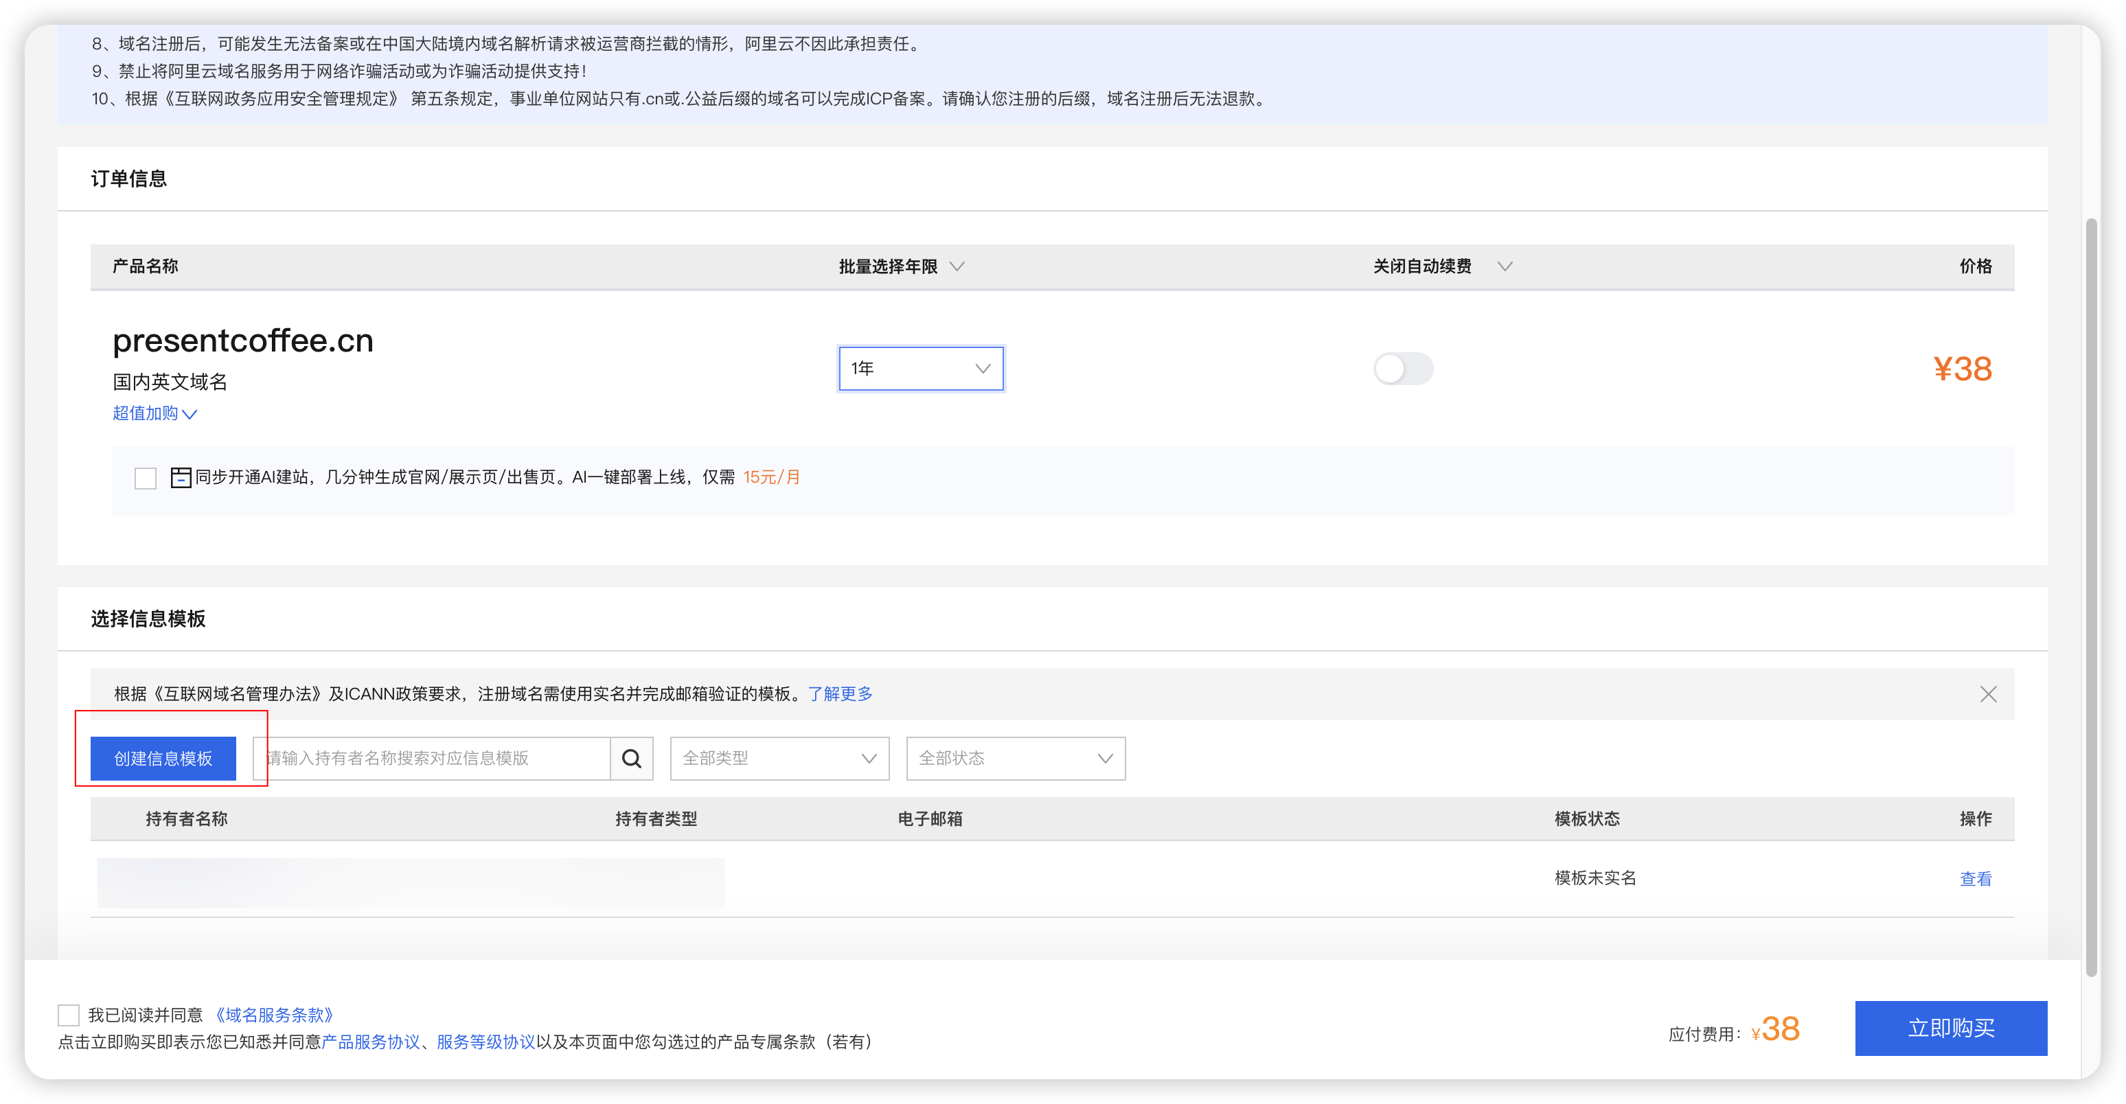Click the 订单信息 section heading
Screen dimensions: 2126x1104
[128, 179]
